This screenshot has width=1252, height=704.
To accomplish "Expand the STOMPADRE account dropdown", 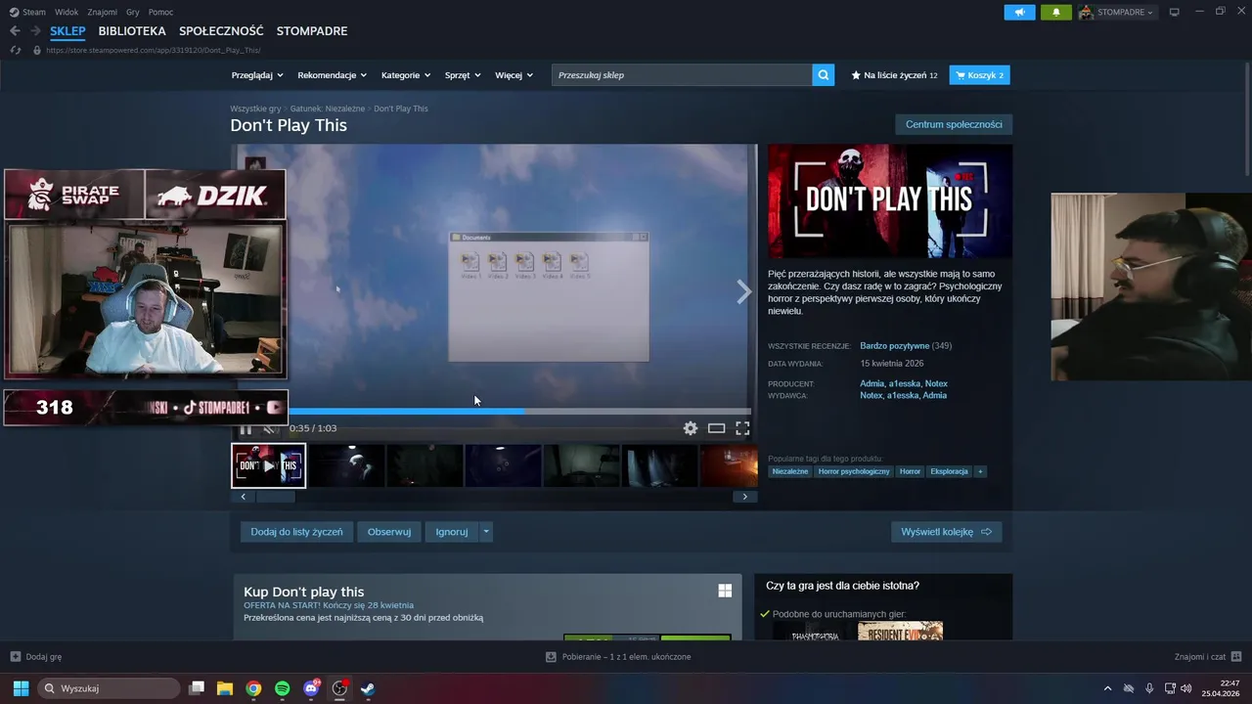I will tap(1117, 12).
